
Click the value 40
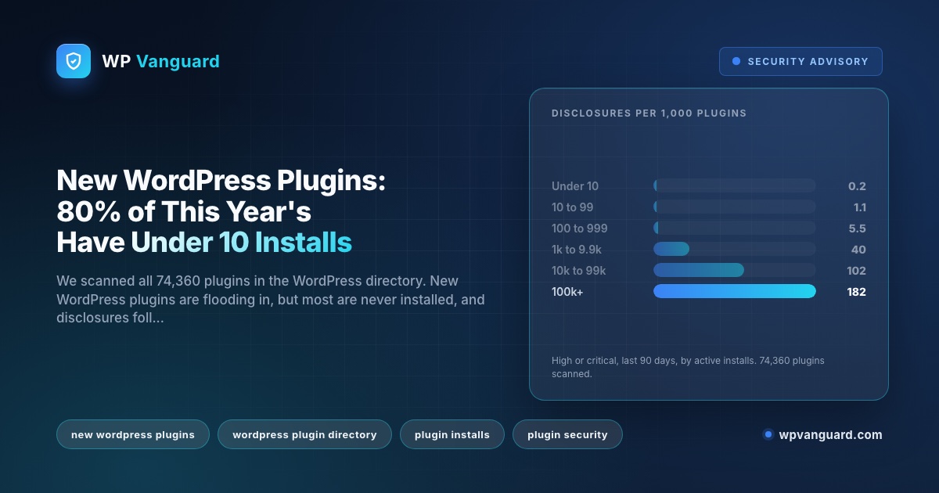pyautogui.click(x=858, y=250)
